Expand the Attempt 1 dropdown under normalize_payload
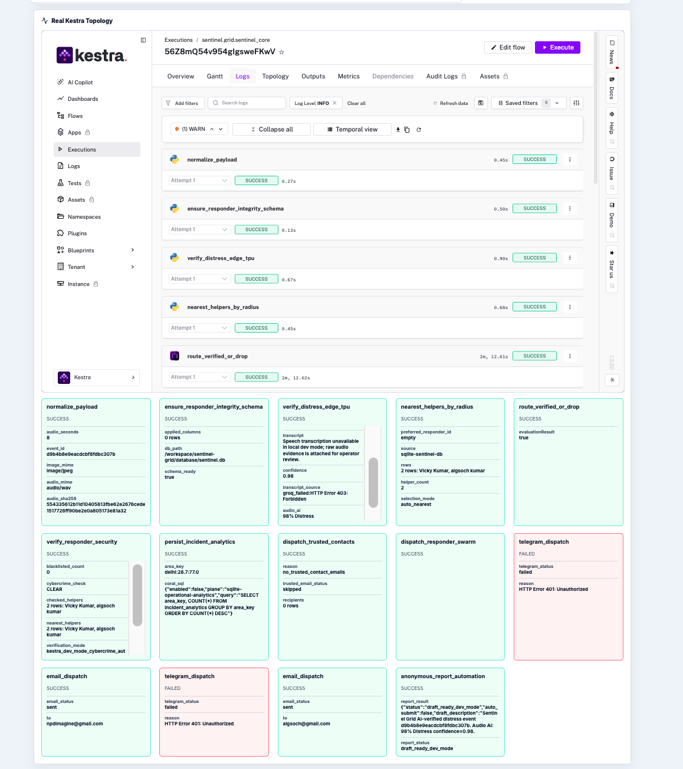 (x=199, y=180)
